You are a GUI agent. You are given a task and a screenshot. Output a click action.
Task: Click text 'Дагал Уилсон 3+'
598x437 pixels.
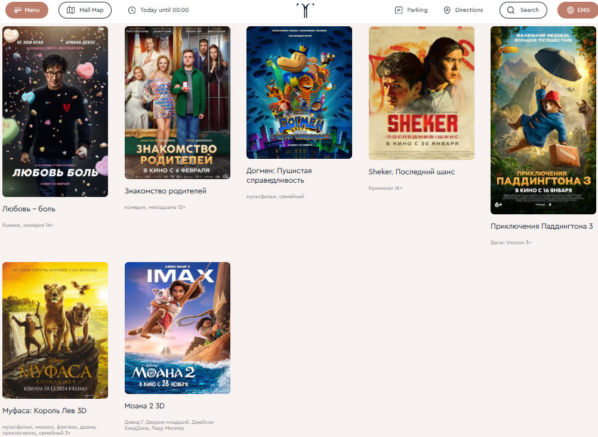click(x=511, y=242)
